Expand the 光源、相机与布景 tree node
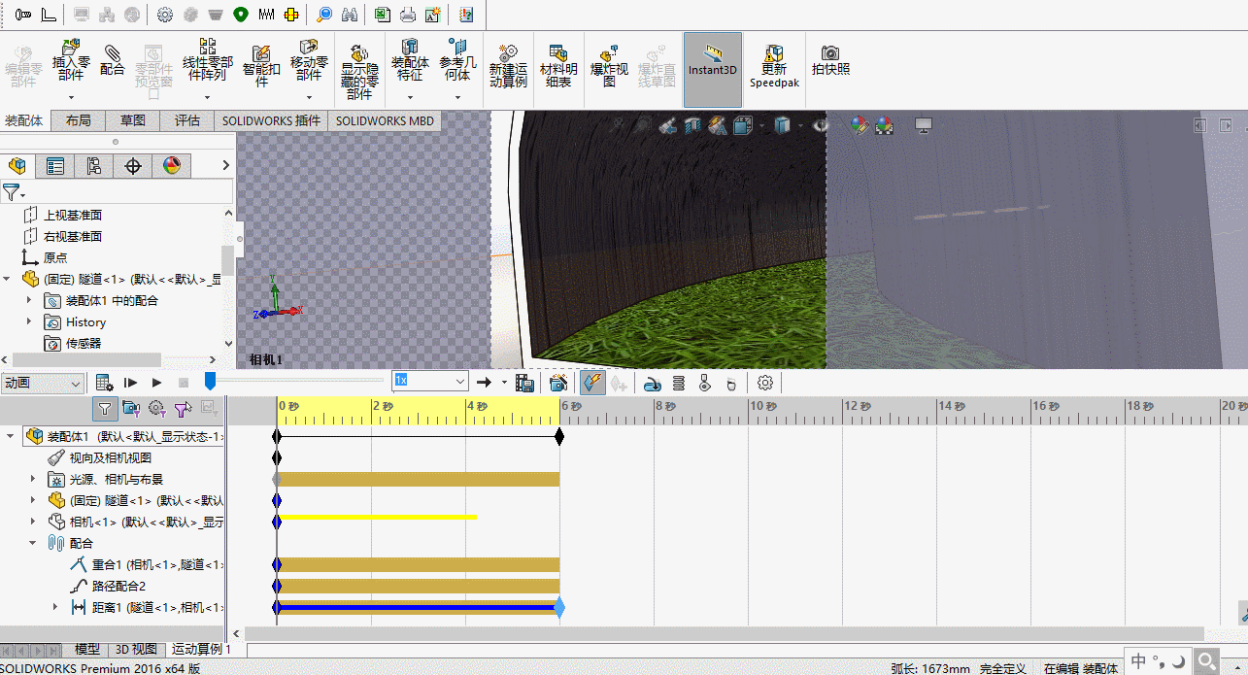 [32, 479]
